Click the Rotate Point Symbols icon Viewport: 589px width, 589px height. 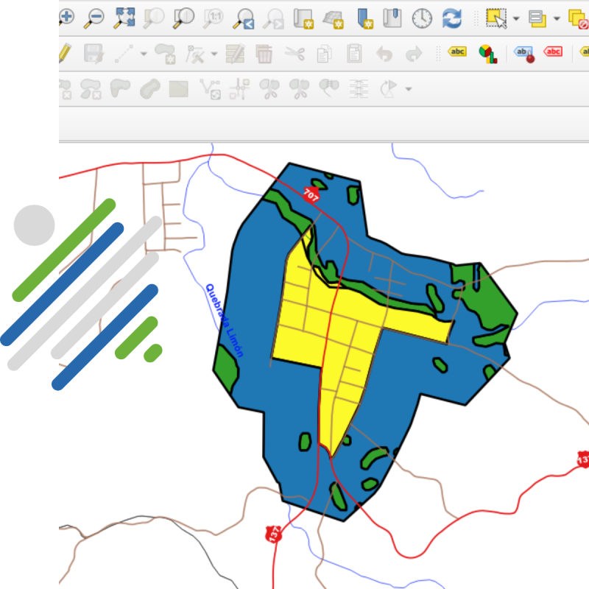(389, 89)
